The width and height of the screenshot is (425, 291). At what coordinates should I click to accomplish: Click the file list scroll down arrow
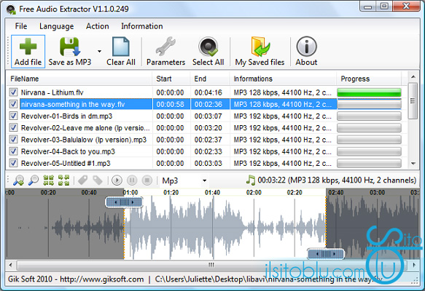coord(413,164)
